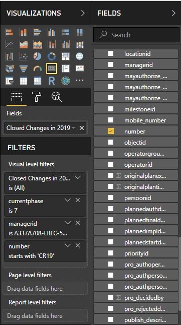Select the Multi-row card visual

click(x=65, y=69)
